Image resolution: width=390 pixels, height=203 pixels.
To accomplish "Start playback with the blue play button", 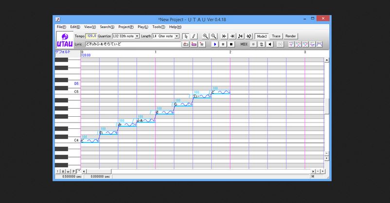I will [215, 44].
